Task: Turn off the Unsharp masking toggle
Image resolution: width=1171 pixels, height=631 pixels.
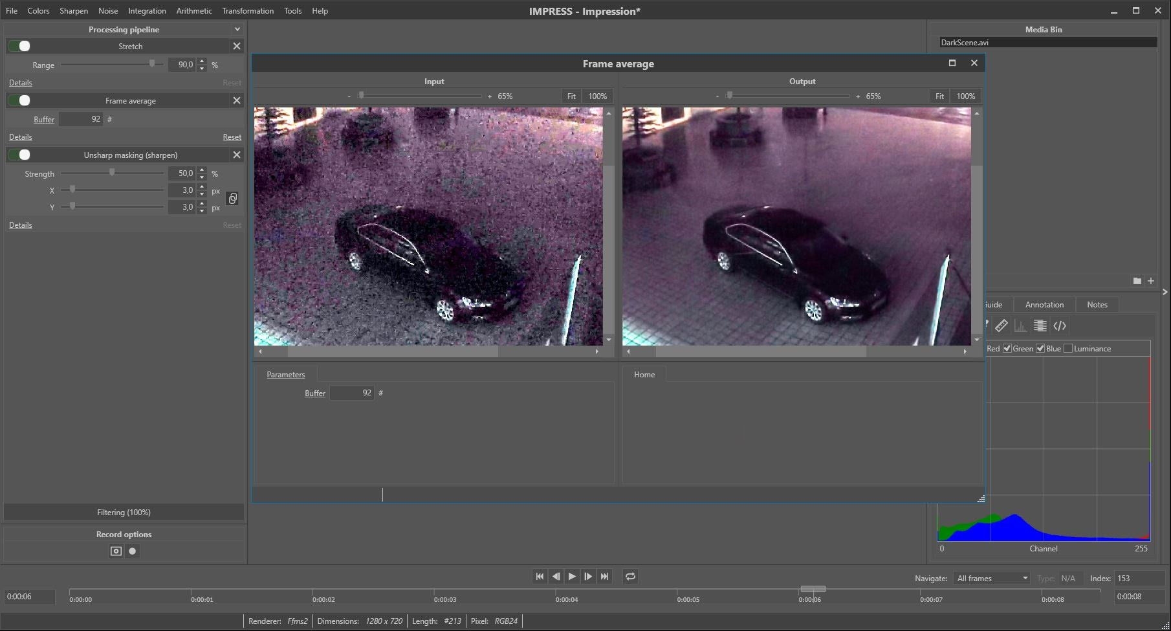Action: (x=19, y=155)
